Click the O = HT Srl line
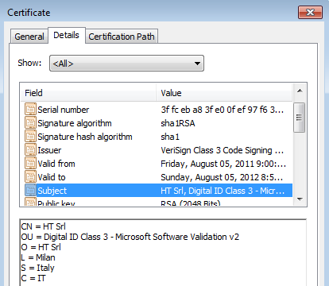 [41, 247]
